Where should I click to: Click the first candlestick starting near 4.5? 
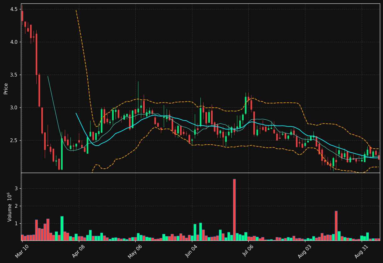22,16
